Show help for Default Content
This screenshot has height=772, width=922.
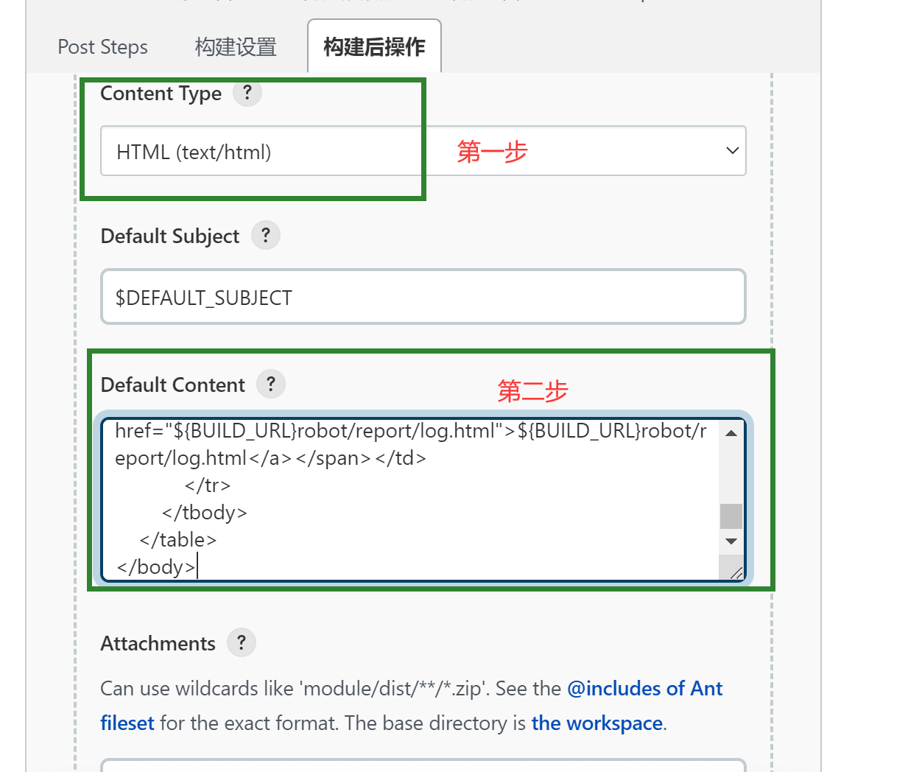coord(271,384)
